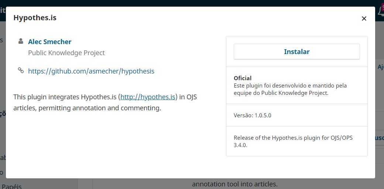
Task: Select the 'Este plugin foi desenvolvido' description
Action: click(x=290, y=89)
